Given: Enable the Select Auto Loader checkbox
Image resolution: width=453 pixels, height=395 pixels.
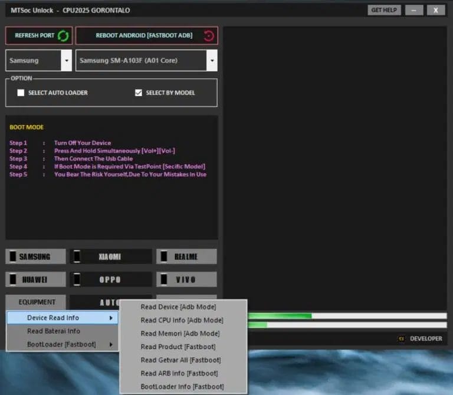Looking at the screenshot, I should (x=21, y=93).
